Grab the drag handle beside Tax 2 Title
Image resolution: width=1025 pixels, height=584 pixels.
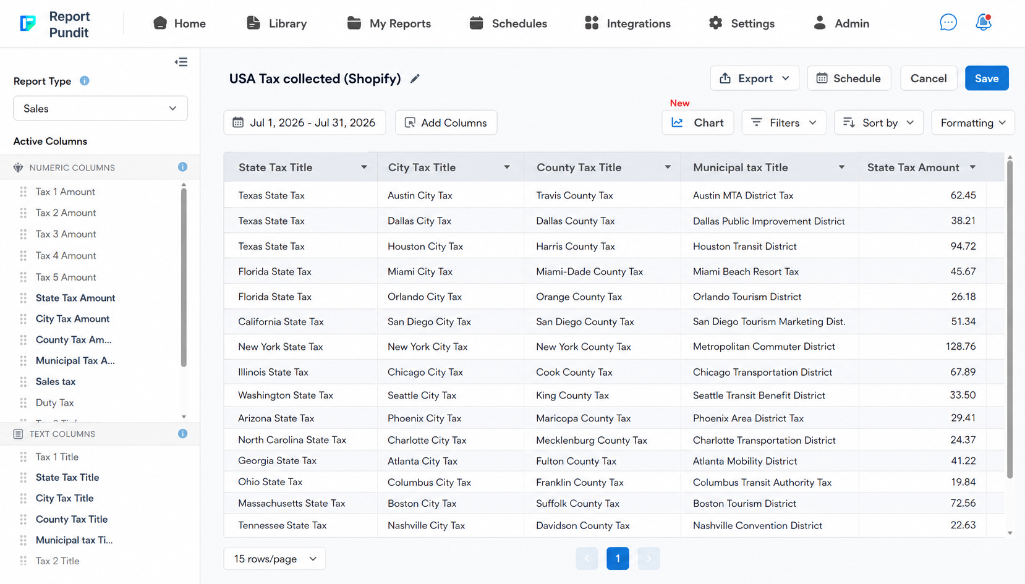point(23,561)
